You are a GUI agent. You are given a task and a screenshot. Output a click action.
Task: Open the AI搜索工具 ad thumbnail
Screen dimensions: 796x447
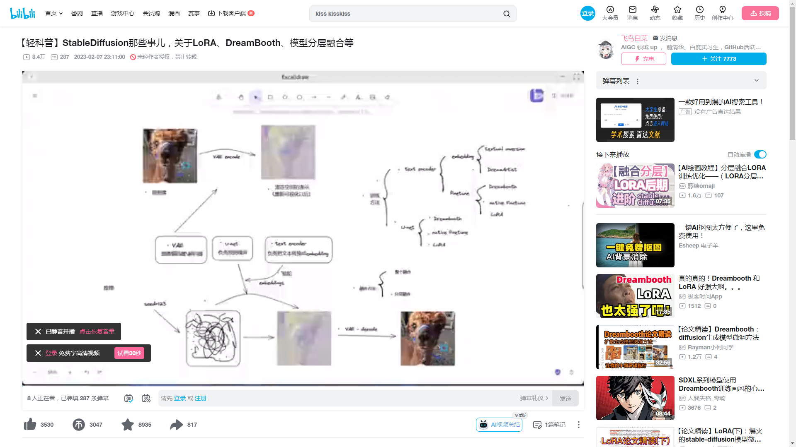click(635, 120)
